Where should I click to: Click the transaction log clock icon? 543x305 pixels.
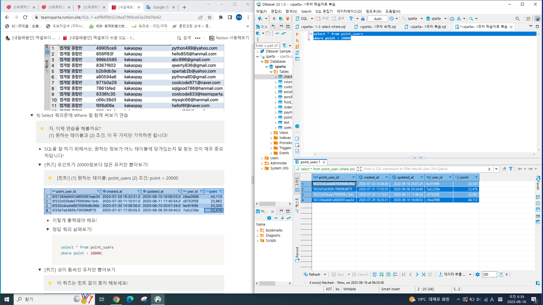click(x=391, y=19)
